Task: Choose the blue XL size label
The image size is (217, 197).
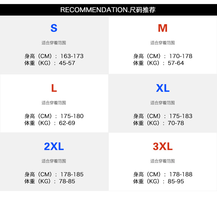Action: 163,88
